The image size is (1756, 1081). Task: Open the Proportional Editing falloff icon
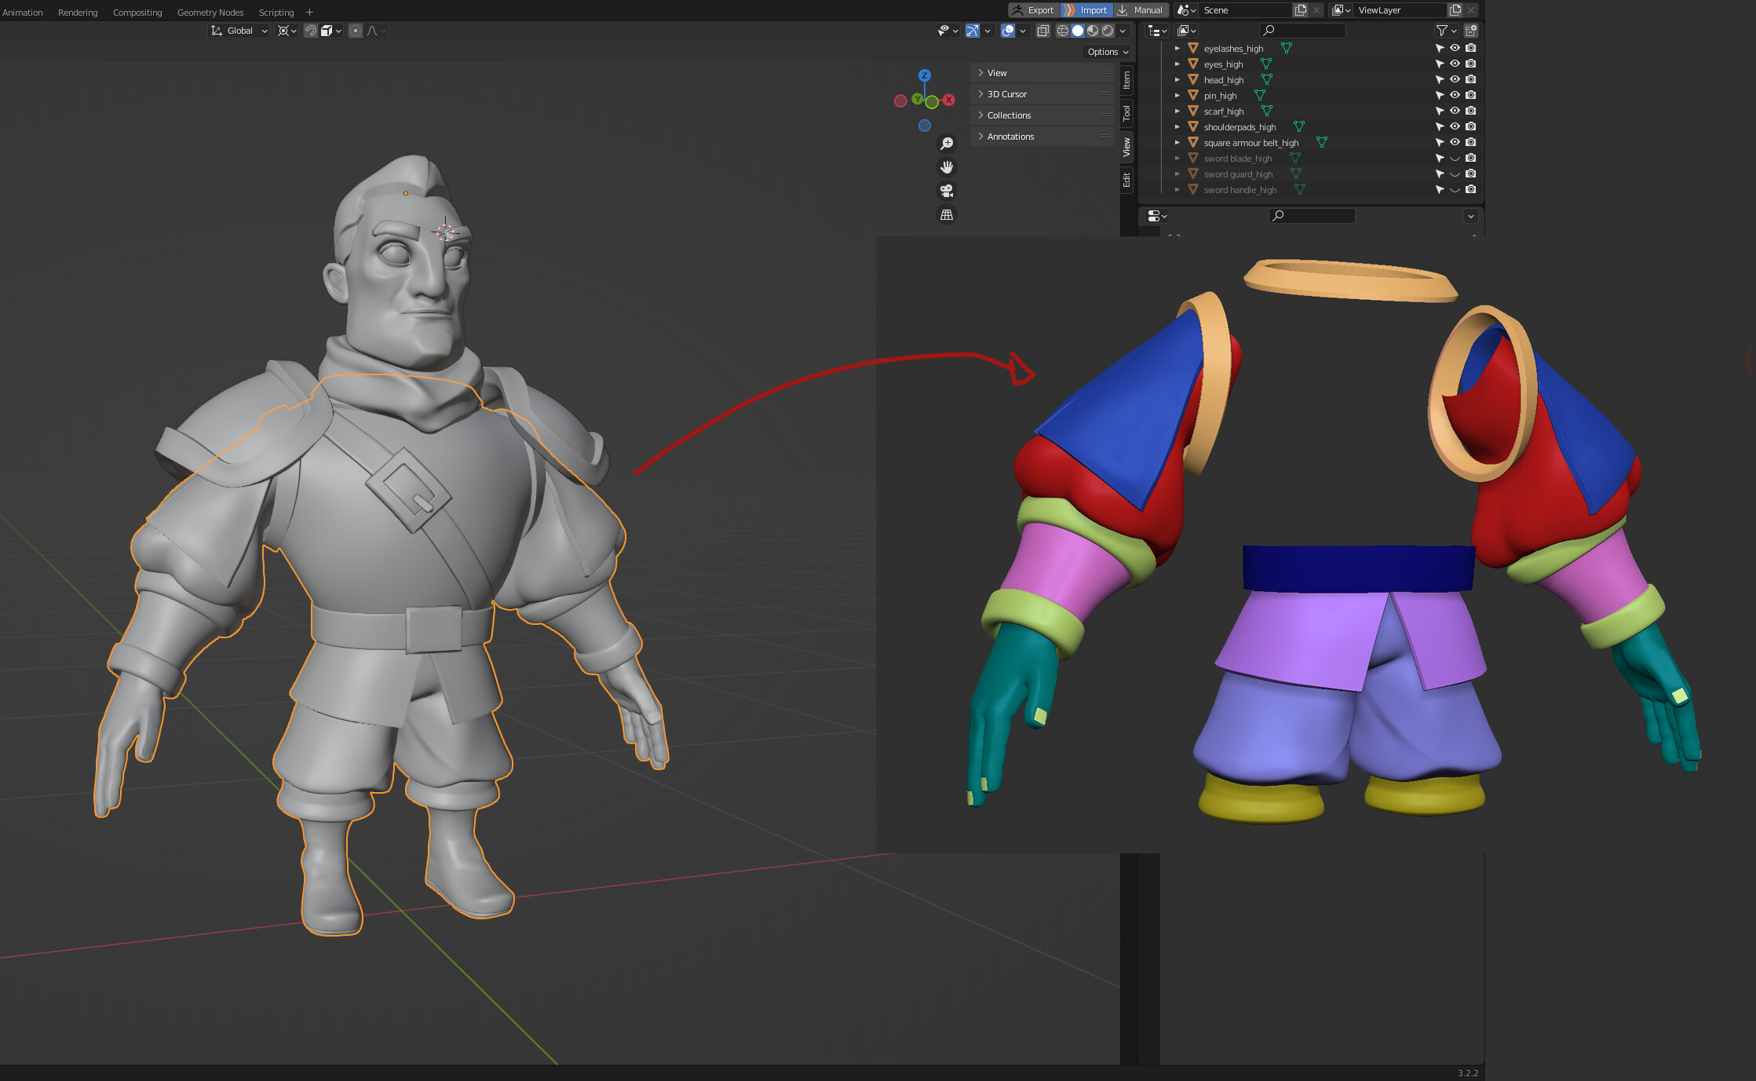373,31
